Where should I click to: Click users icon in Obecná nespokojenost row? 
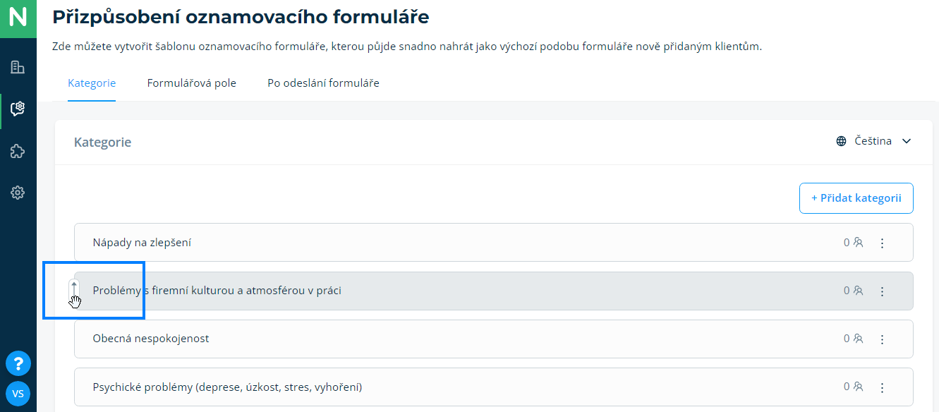[859, 339]
